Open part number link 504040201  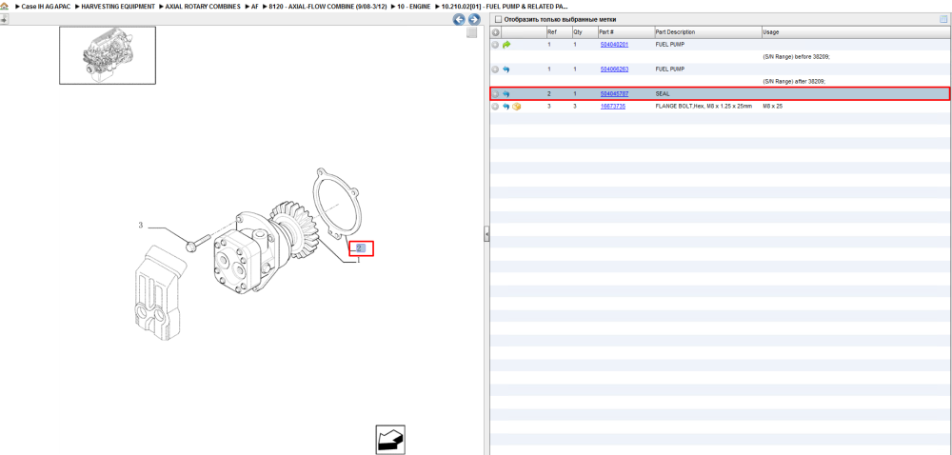click(614, 45)
